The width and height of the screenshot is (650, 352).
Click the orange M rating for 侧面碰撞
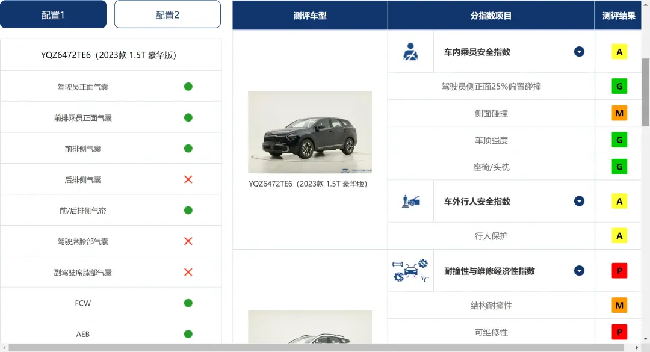619,113
